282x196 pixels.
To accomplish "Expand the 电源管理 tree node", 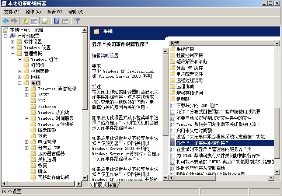I will (x=27, y=142).
